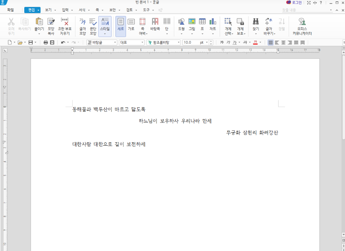Toggle underline 가 formatting

[x=235, y=42]
